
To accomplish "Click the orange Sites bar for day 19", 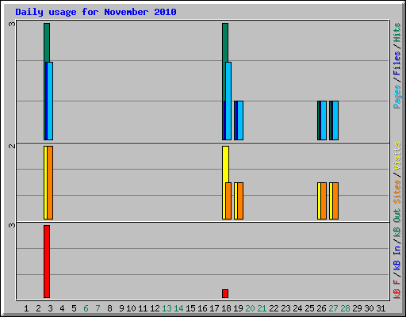I will (240, 201).
